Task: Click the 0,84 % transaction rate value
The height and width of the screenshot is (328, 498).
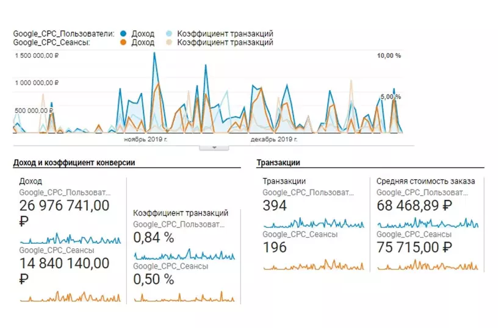Action: coord(153,238)
